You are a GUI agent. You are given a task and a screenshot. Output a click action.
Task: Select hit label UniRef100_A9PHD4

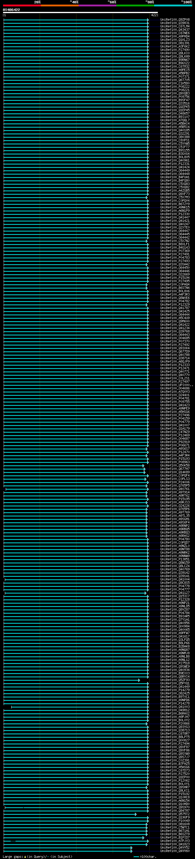(175, 36)
